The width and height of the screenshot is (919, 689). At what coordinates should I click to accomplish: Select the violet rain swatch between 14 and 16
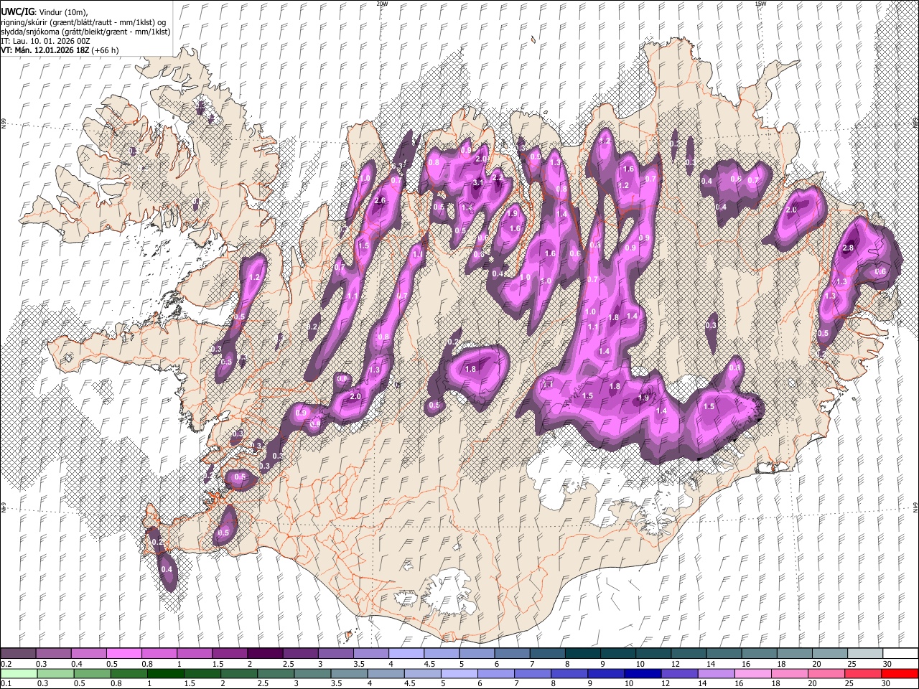[716, 673]
